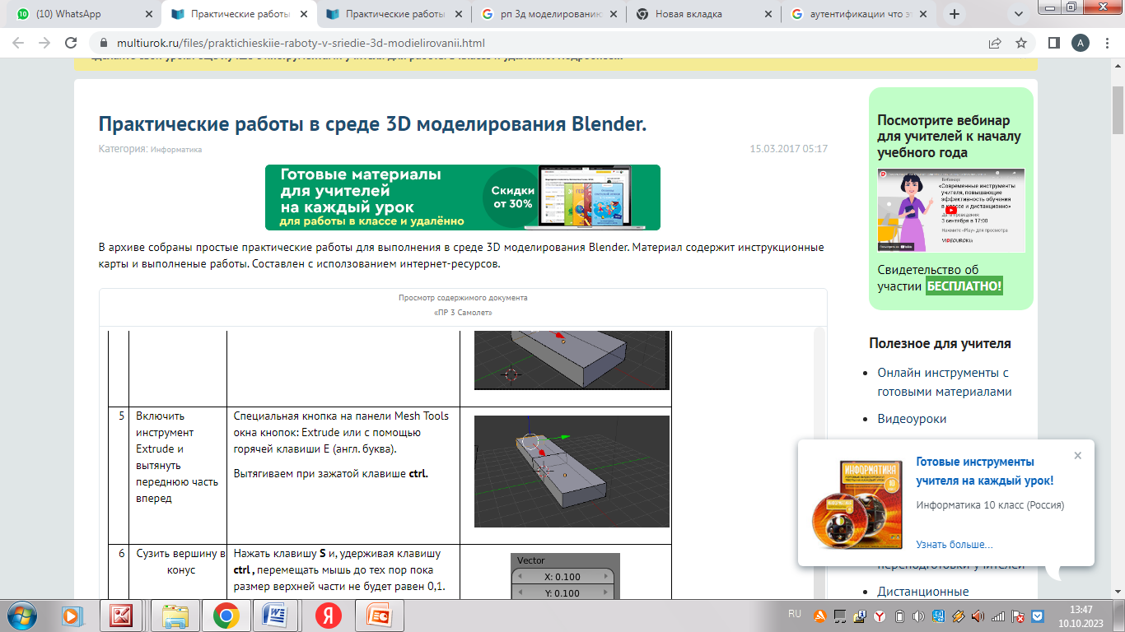This screenshot has width=1125, height=632.
Task: Click the orange Avast tray icon
Action: point(819,616)
